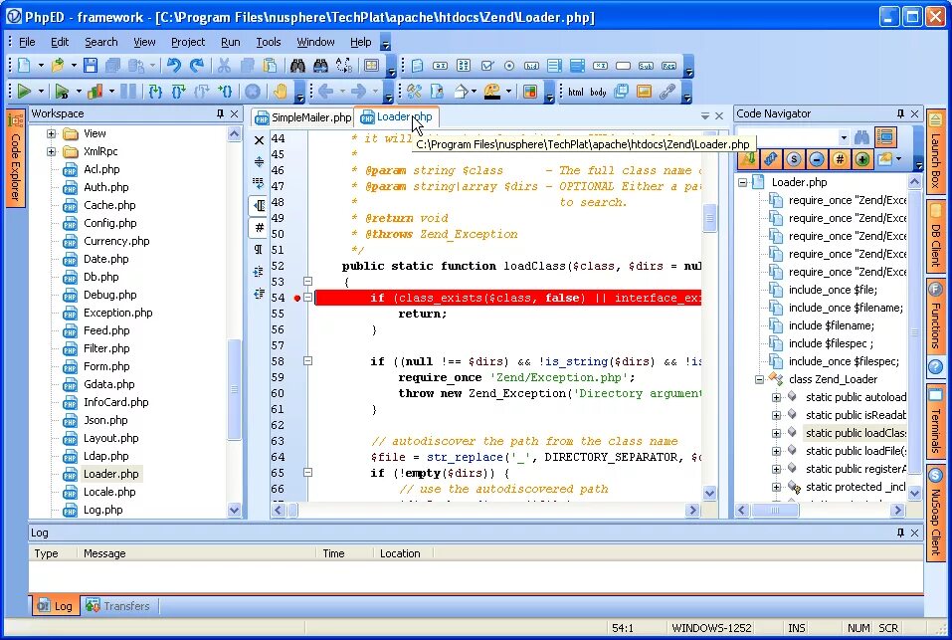Insert a hyperlink with the chain icon
Image resolution: width=952 pixels, height=640 pixels.
[667, 92]
